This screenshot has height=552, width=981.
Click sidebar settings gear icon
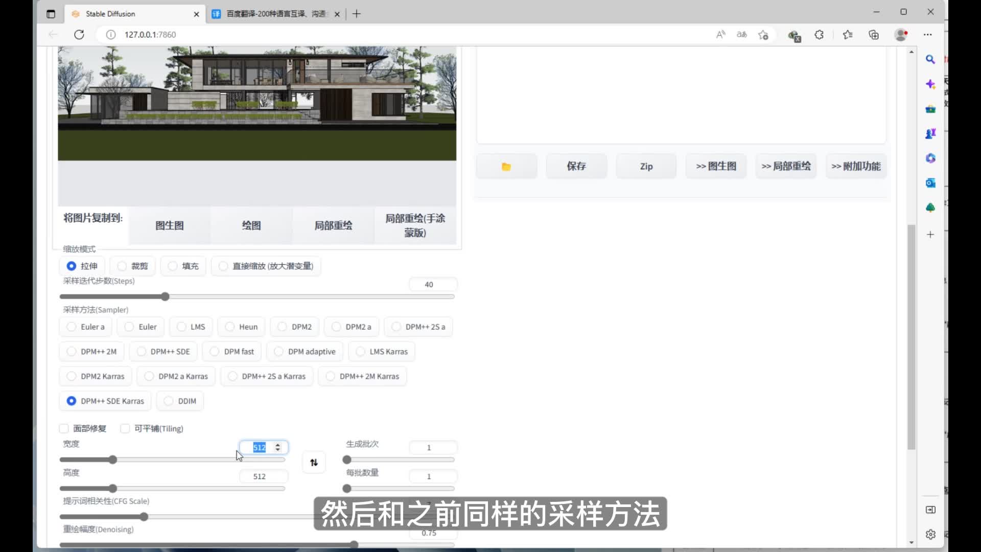[930, 534]
